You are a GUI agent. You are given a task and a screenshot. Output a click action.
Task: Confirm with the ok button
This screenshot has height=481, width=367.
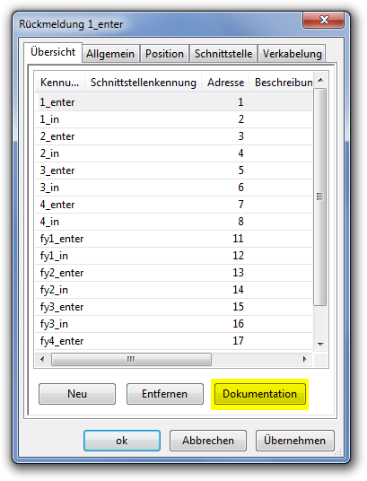pyautogui.click(x=122, y=441)
